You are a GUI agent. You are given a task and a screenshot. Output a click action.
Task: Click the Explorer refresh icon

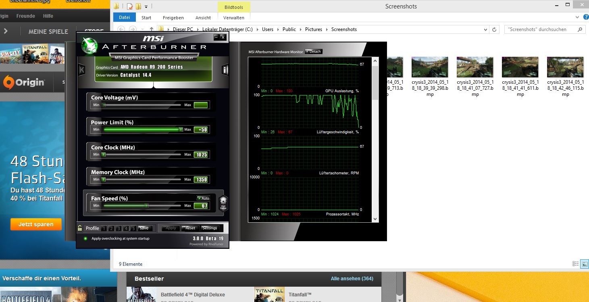495,29
